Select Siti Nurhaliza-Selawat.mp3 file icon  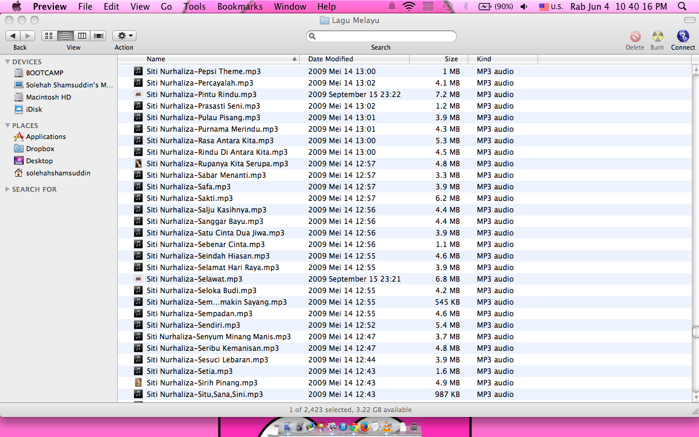click(138, 279)
